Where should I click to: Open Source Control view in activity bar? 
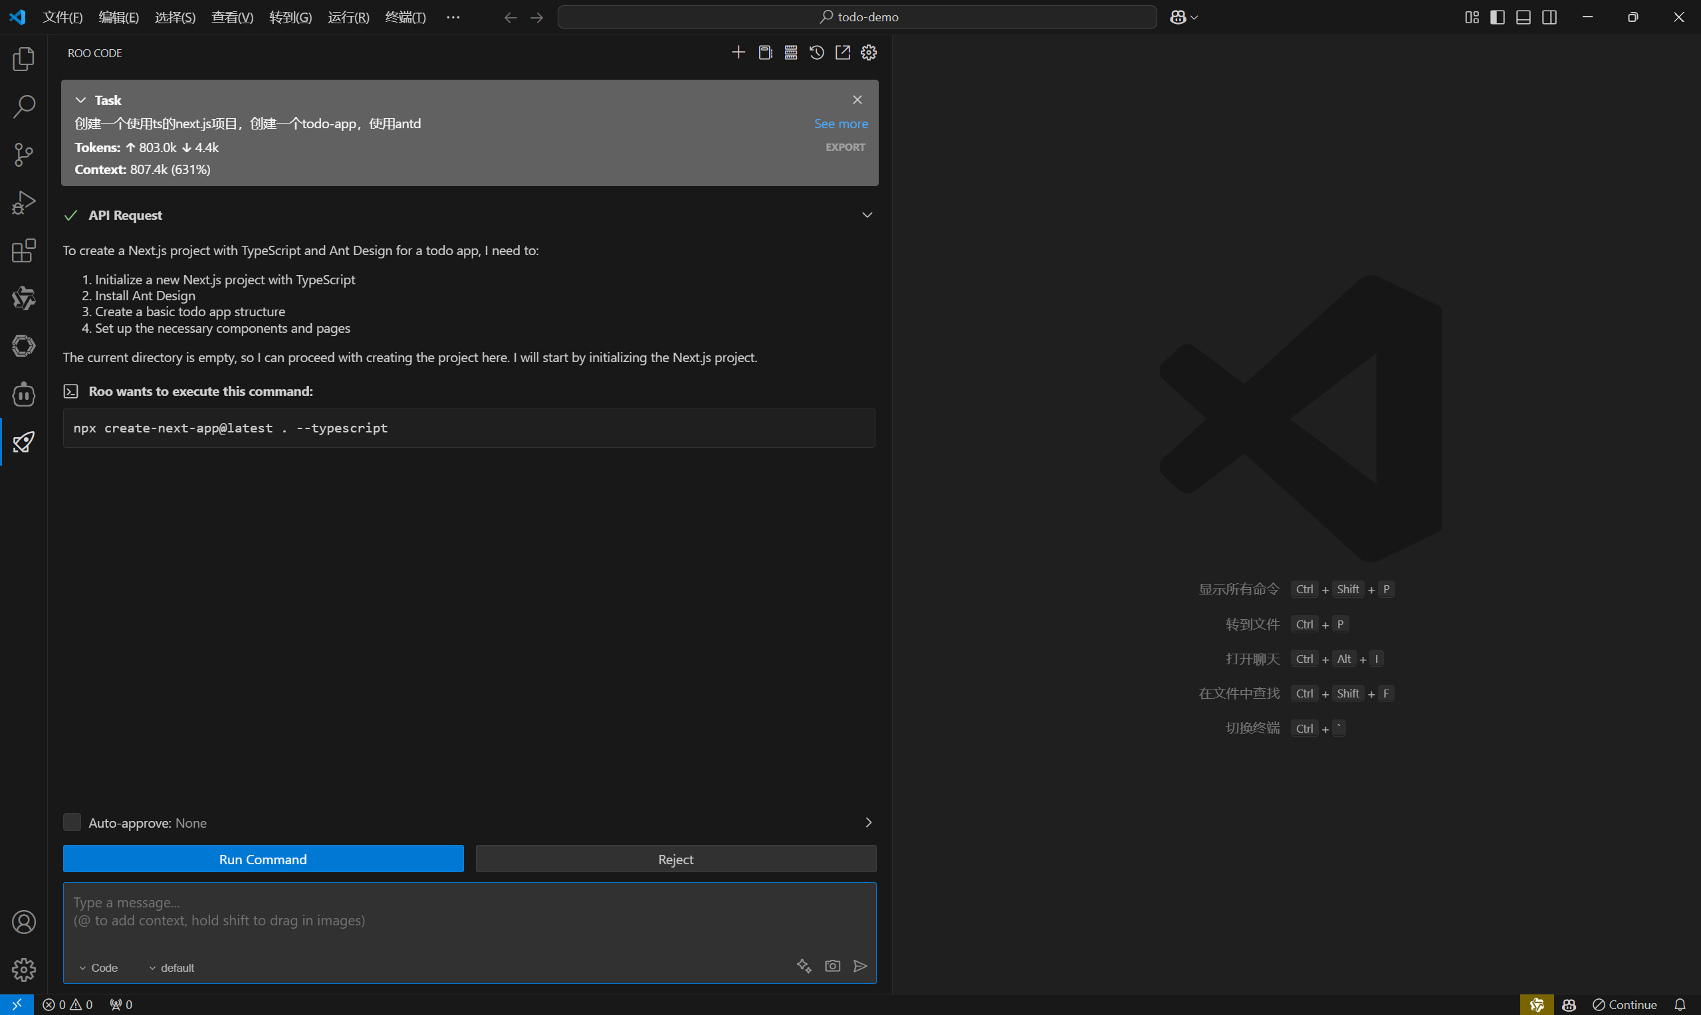[x=23, y=155]
